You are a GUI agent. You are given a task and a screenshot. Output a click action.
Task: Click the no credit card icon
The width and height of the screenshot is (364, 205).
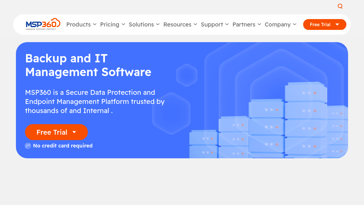tap(28, 146)
